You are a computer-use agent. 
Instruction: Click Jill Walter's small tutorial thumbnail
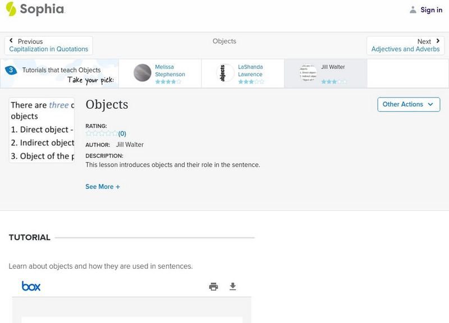pos(308,73)
